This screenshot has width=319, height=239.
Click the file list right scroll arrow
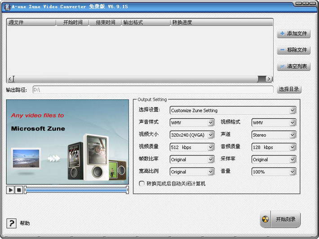pyautogui.click(x=269, y=79)
